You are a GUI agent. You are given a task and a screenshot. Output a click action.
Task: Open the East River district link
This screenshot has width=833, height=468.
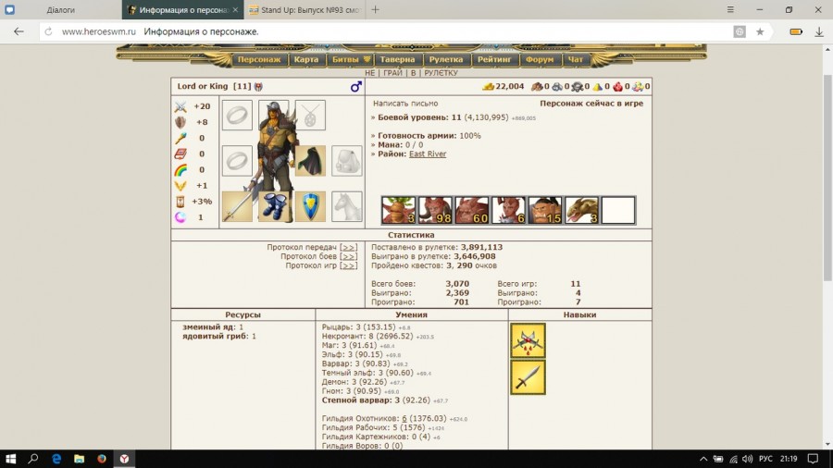coord(427,154)
